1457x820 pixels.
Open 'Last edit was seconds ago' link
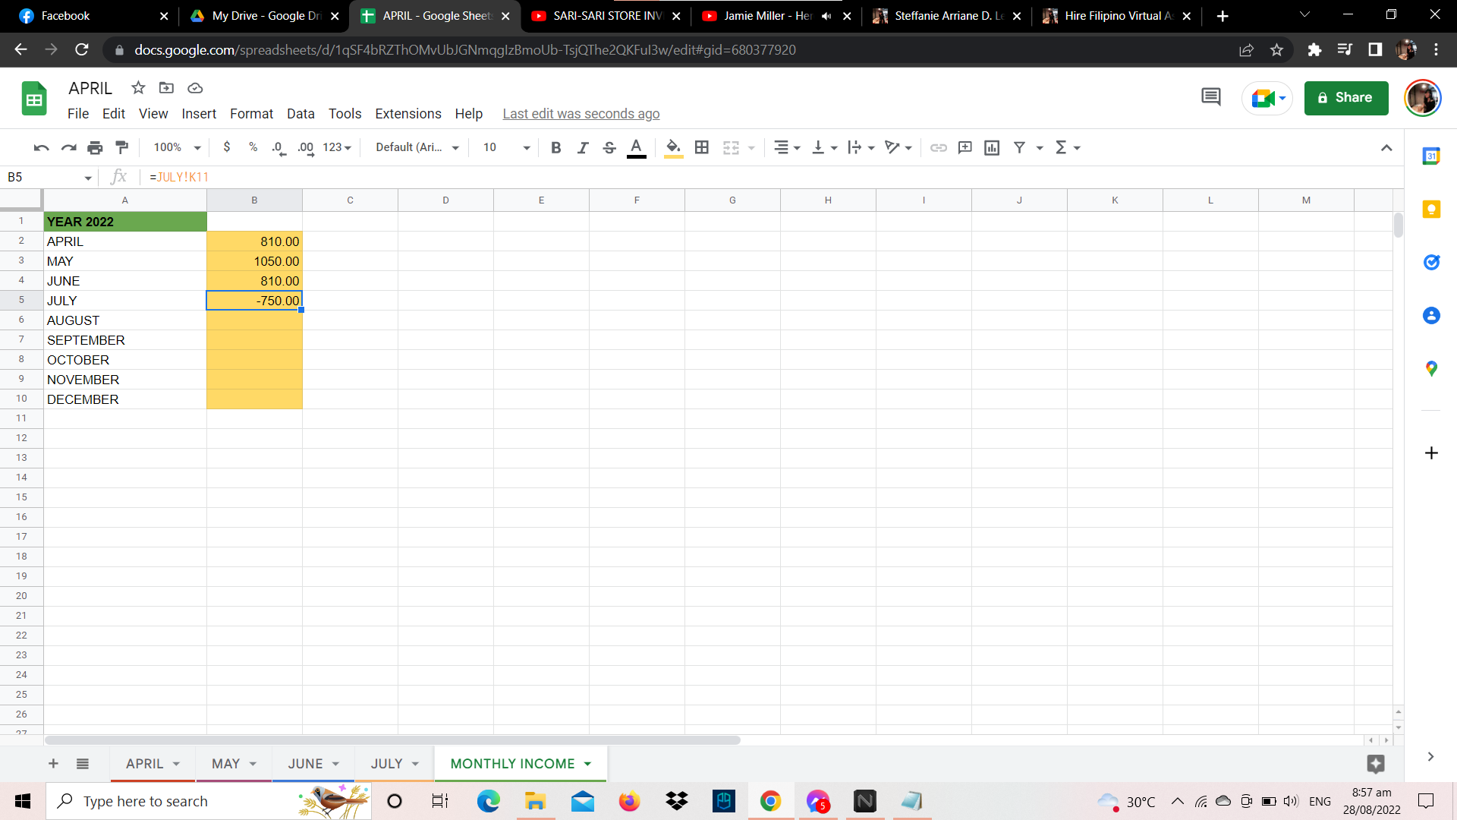coord(581,114)
